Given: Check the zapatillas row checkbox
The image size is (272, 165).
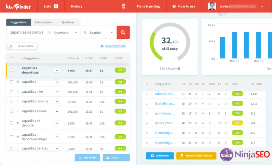Looking at the screenshot, I should pyautogui.click(x=12, y=82).
